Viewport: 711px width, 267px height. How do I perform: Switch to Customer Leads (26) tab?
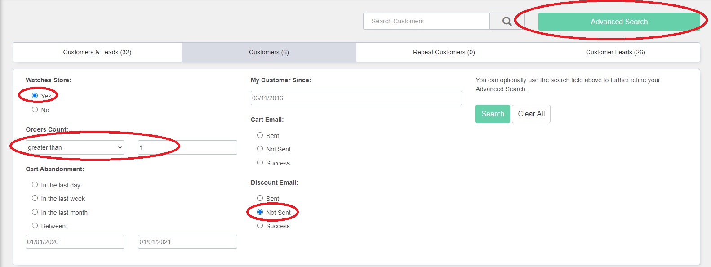coord(615,52)
